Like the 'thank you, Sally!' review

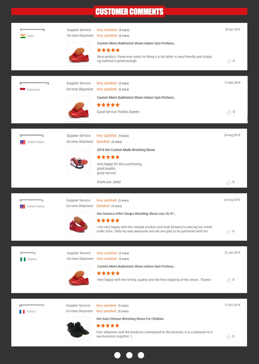click(x=229, y=182)
